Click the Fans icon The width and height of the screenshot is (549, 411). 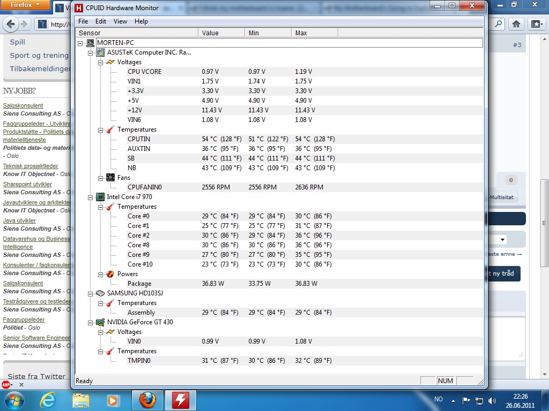click(x=110, y=178)
